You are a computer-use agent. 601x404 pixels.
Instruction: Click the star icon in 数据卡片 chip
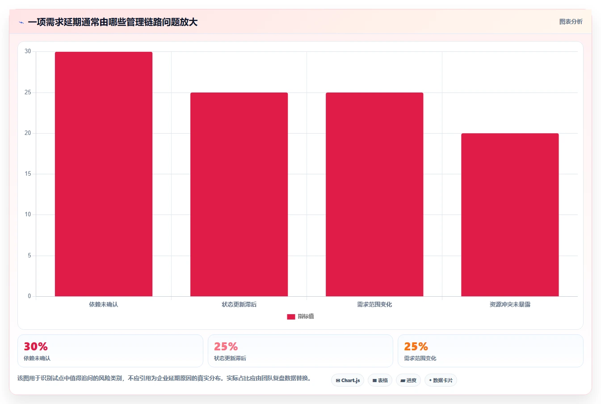click(x=430, y=380)
